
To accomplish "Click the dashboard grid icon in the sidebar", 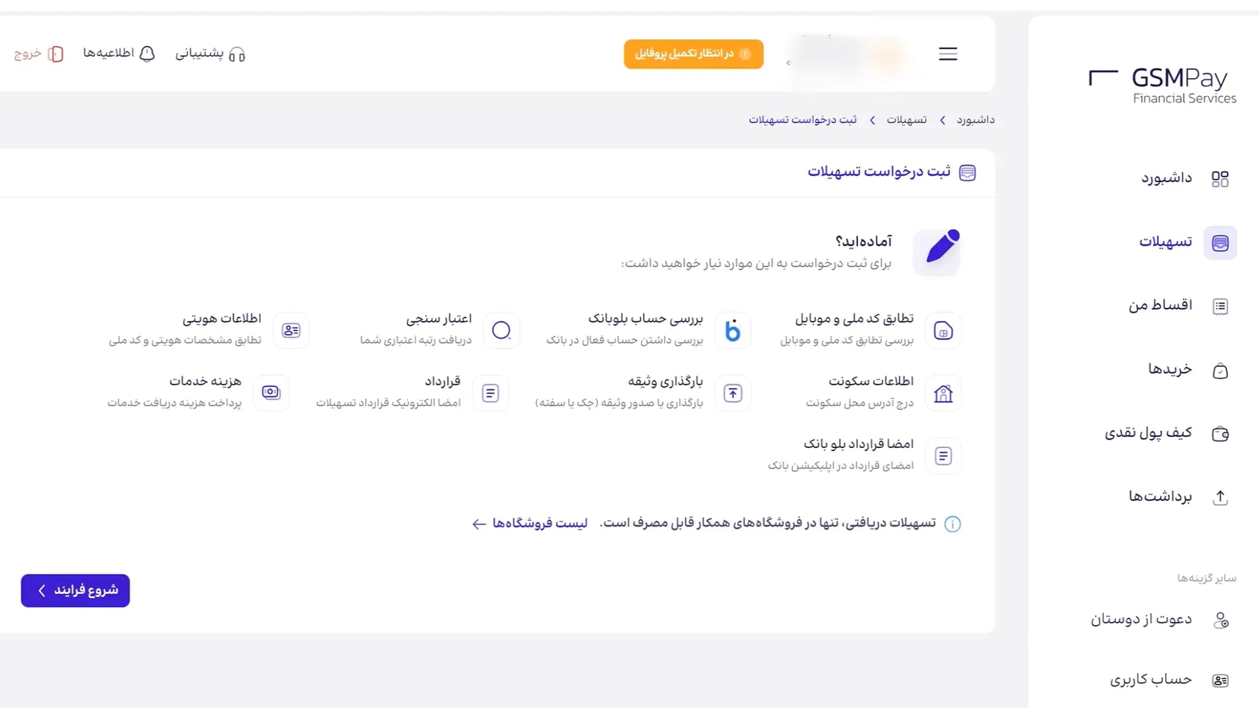I will (x=1221, y=178).
